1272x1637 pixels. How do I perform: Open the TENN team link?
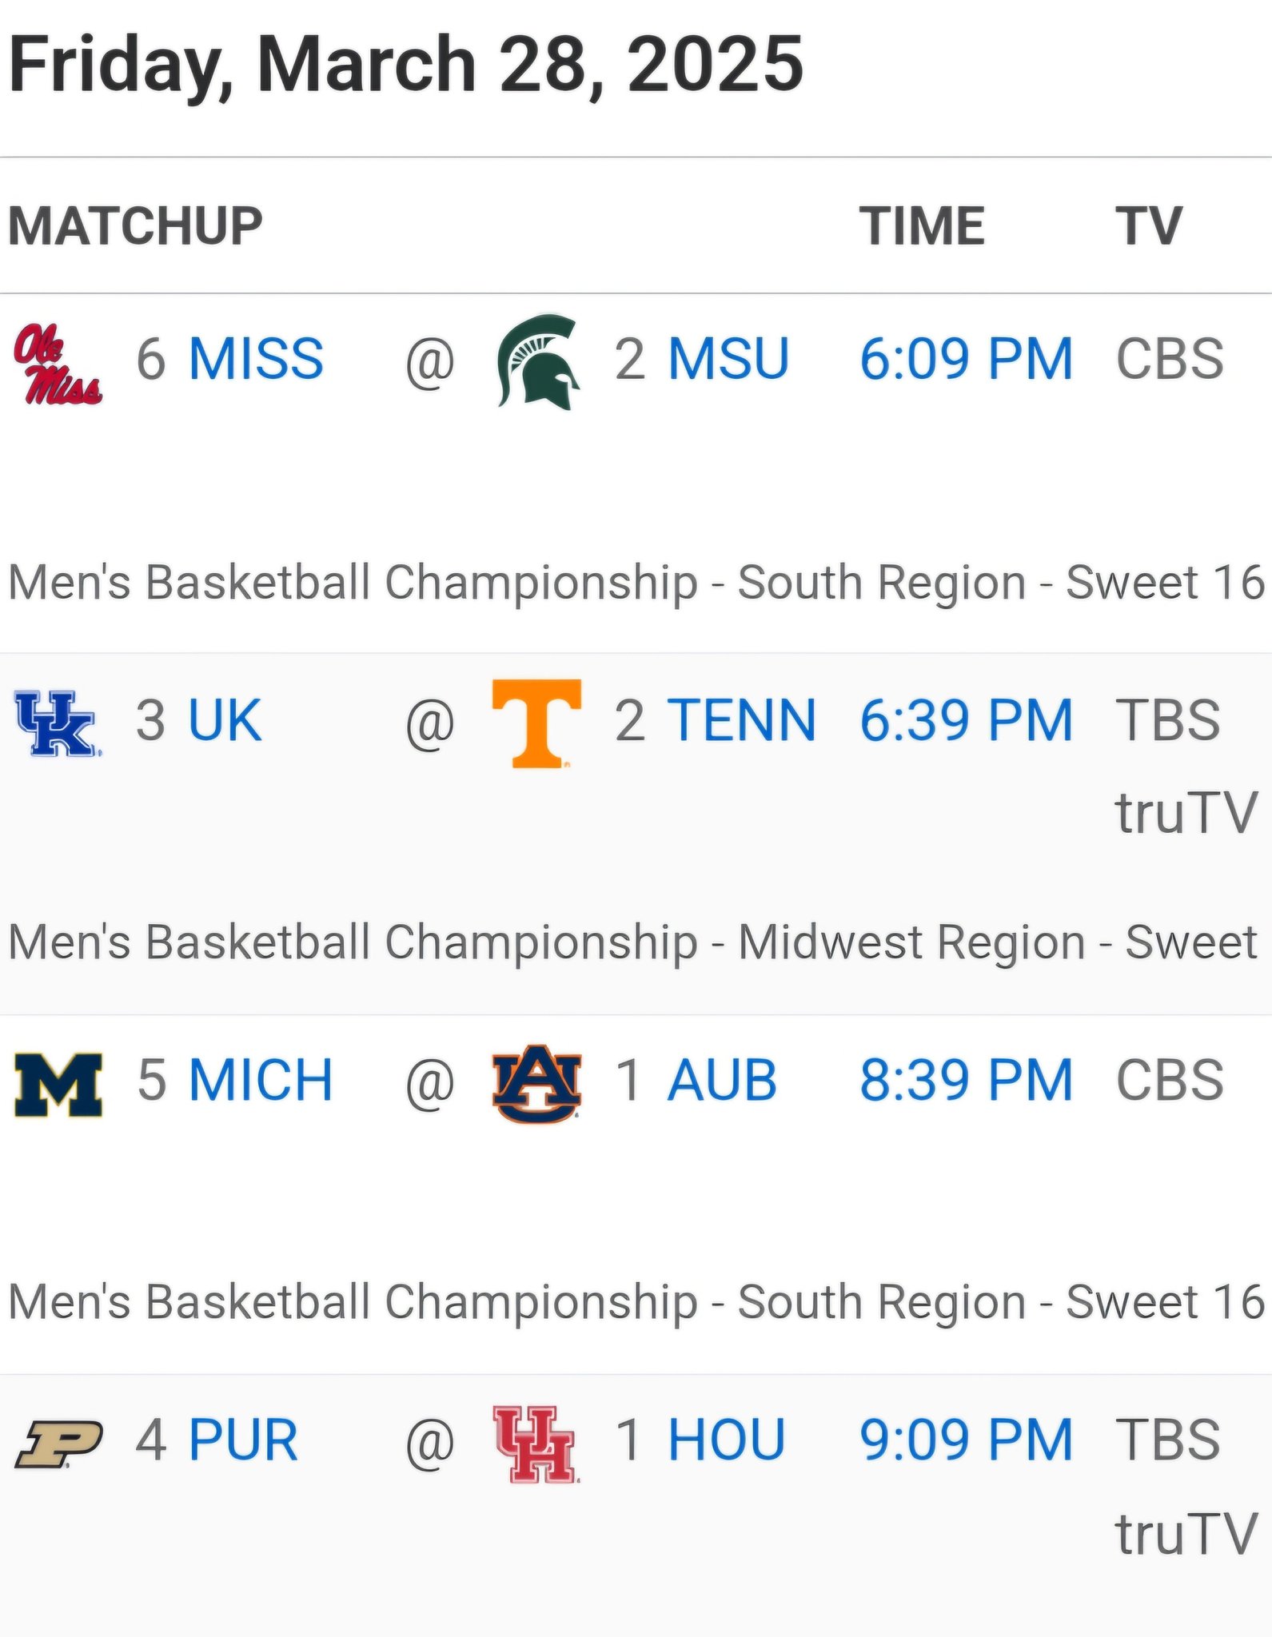pos(742,720)
